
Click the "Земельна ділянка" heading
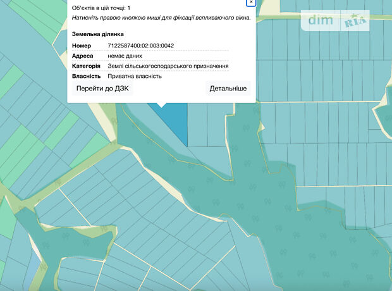coord(98,34)
